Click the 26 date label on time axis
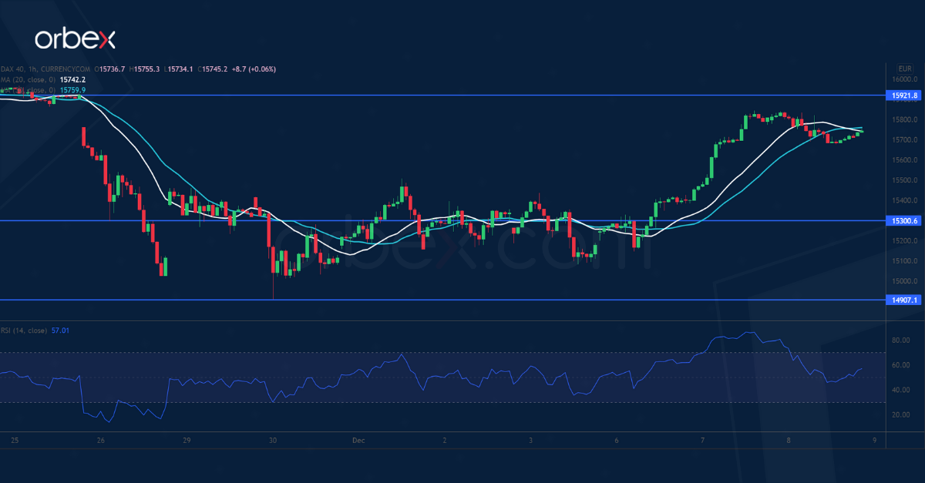 tap(101, 440)
